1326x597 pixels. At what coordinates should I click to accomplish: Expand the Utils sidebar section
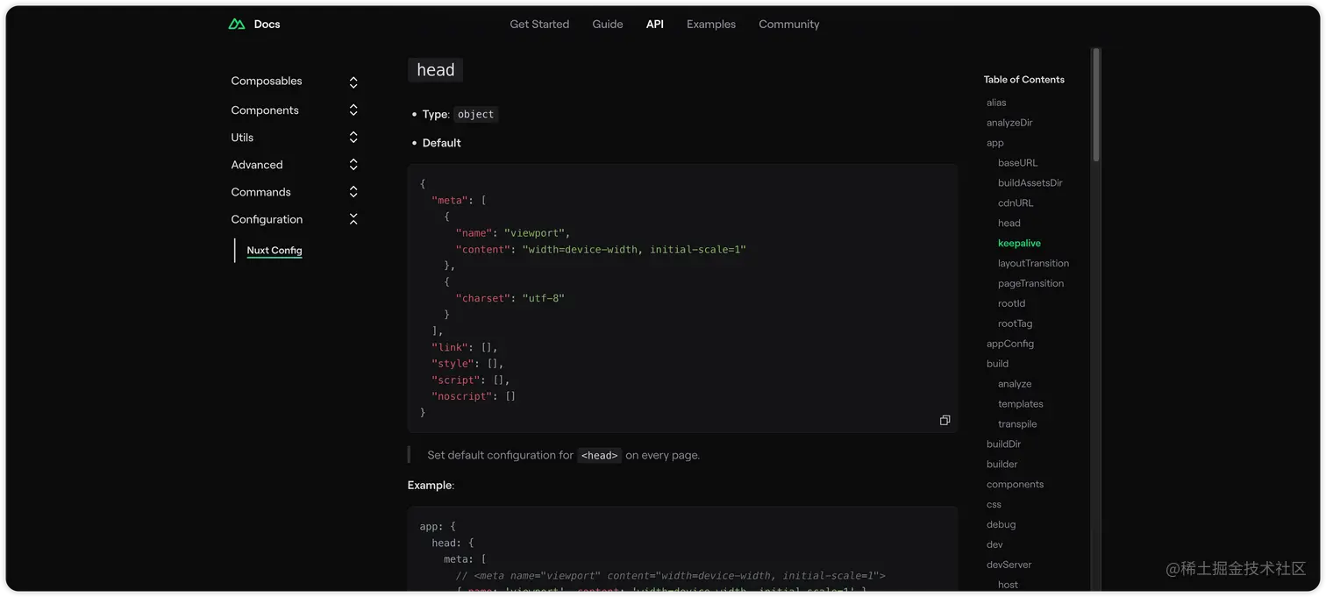(353, 137)
